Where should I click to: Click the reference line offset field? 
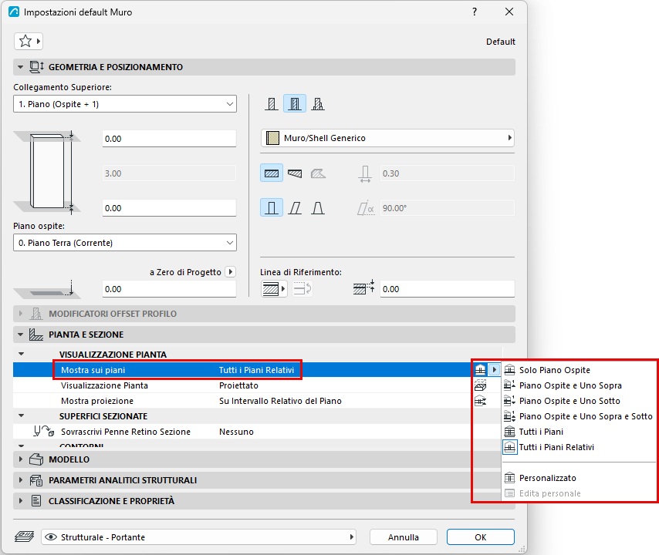(x=448, y=289)
